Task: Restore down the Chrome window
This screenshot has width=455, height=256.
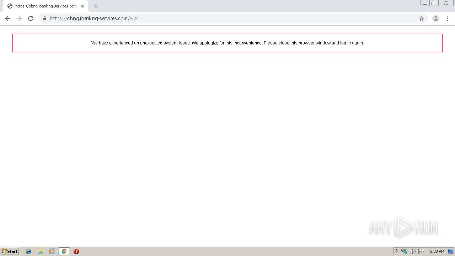Action: (434, 3)
